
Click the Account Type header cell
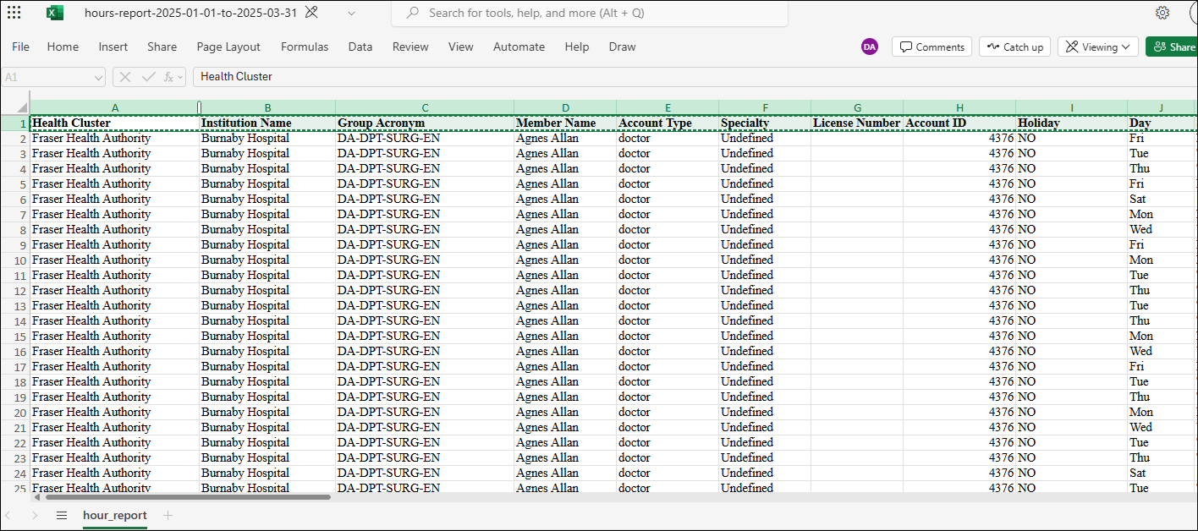(x=668, y=123)
